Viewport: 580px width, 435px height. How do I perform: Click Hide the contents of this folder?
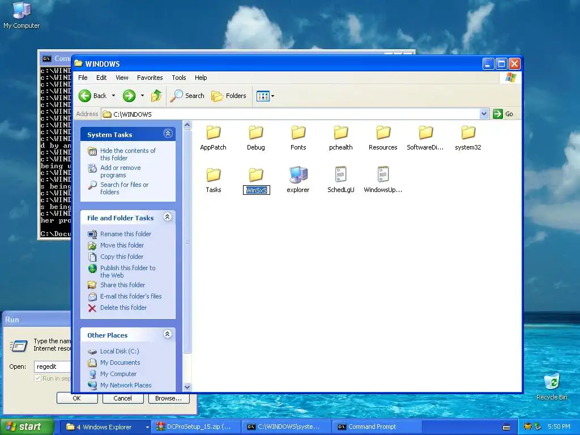(127, 154)
